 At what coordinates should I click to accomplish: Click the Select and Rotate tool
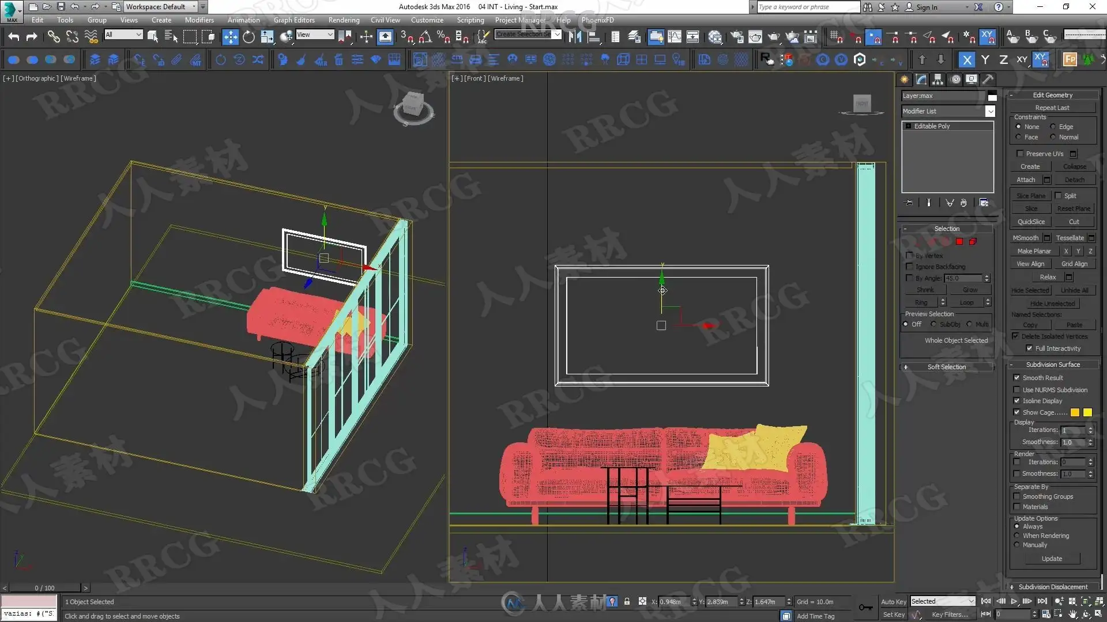tap(248, 37)
